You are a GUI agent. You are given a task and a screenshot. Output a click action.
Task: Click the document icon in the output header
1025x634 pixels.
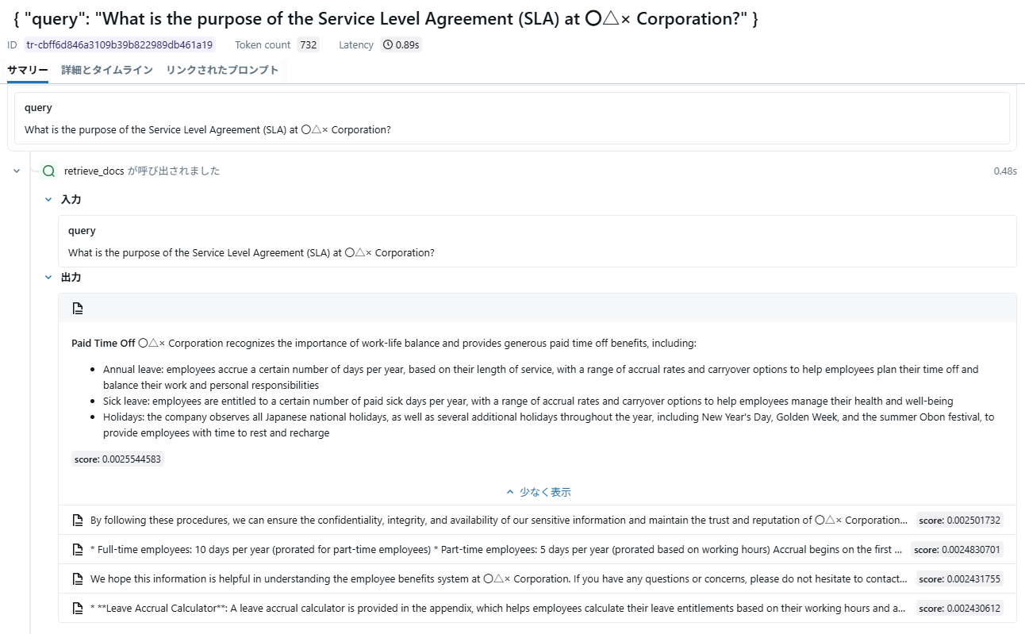pyautogui.click(x=78, y=308)
